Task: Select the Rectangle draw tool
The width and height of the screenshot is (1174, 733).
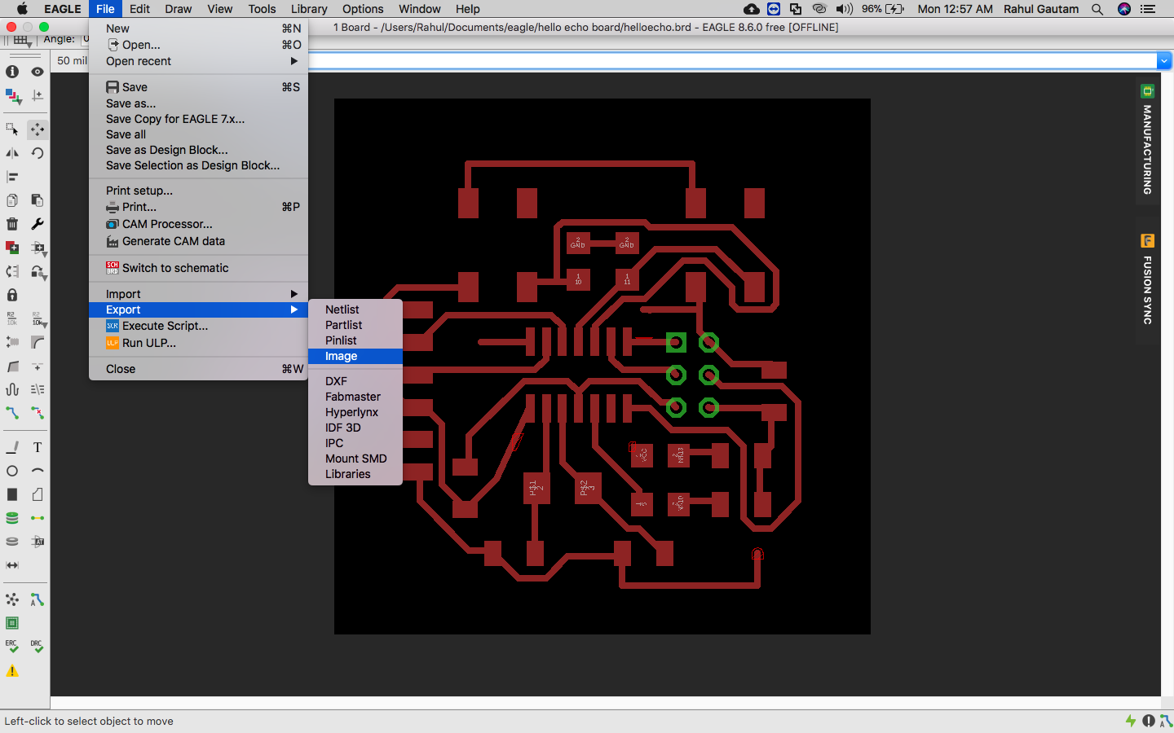Action: click(12, 494)
